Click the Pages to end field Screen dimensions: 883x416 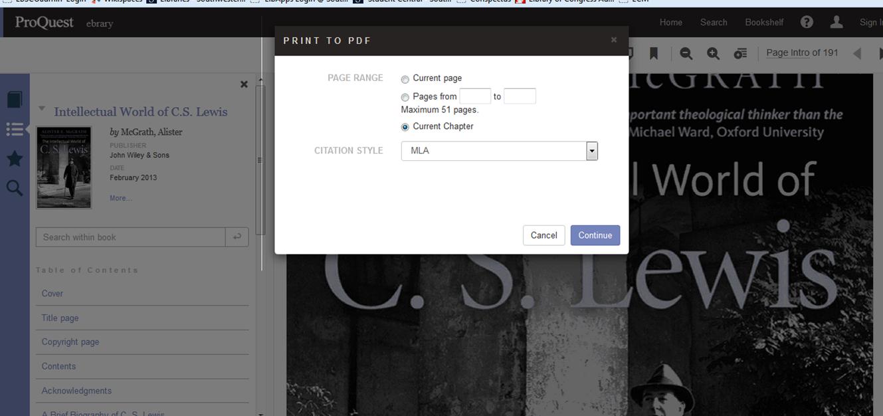point(520,96)
